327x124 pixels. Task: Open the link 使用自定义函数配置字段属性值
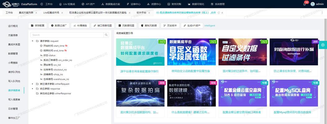[x=190, y=71]
